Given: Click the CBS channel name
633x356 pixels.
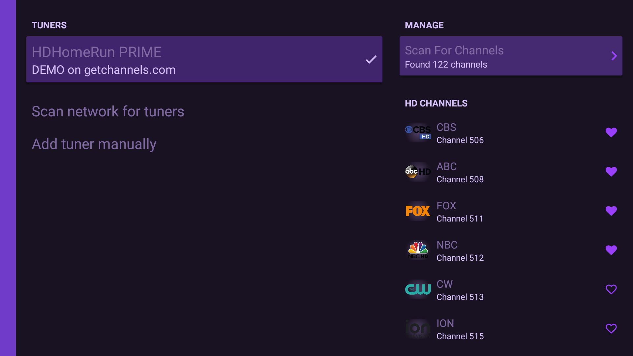Looking at the screenshot, I should pyautogui.click(x=446, y=127).
